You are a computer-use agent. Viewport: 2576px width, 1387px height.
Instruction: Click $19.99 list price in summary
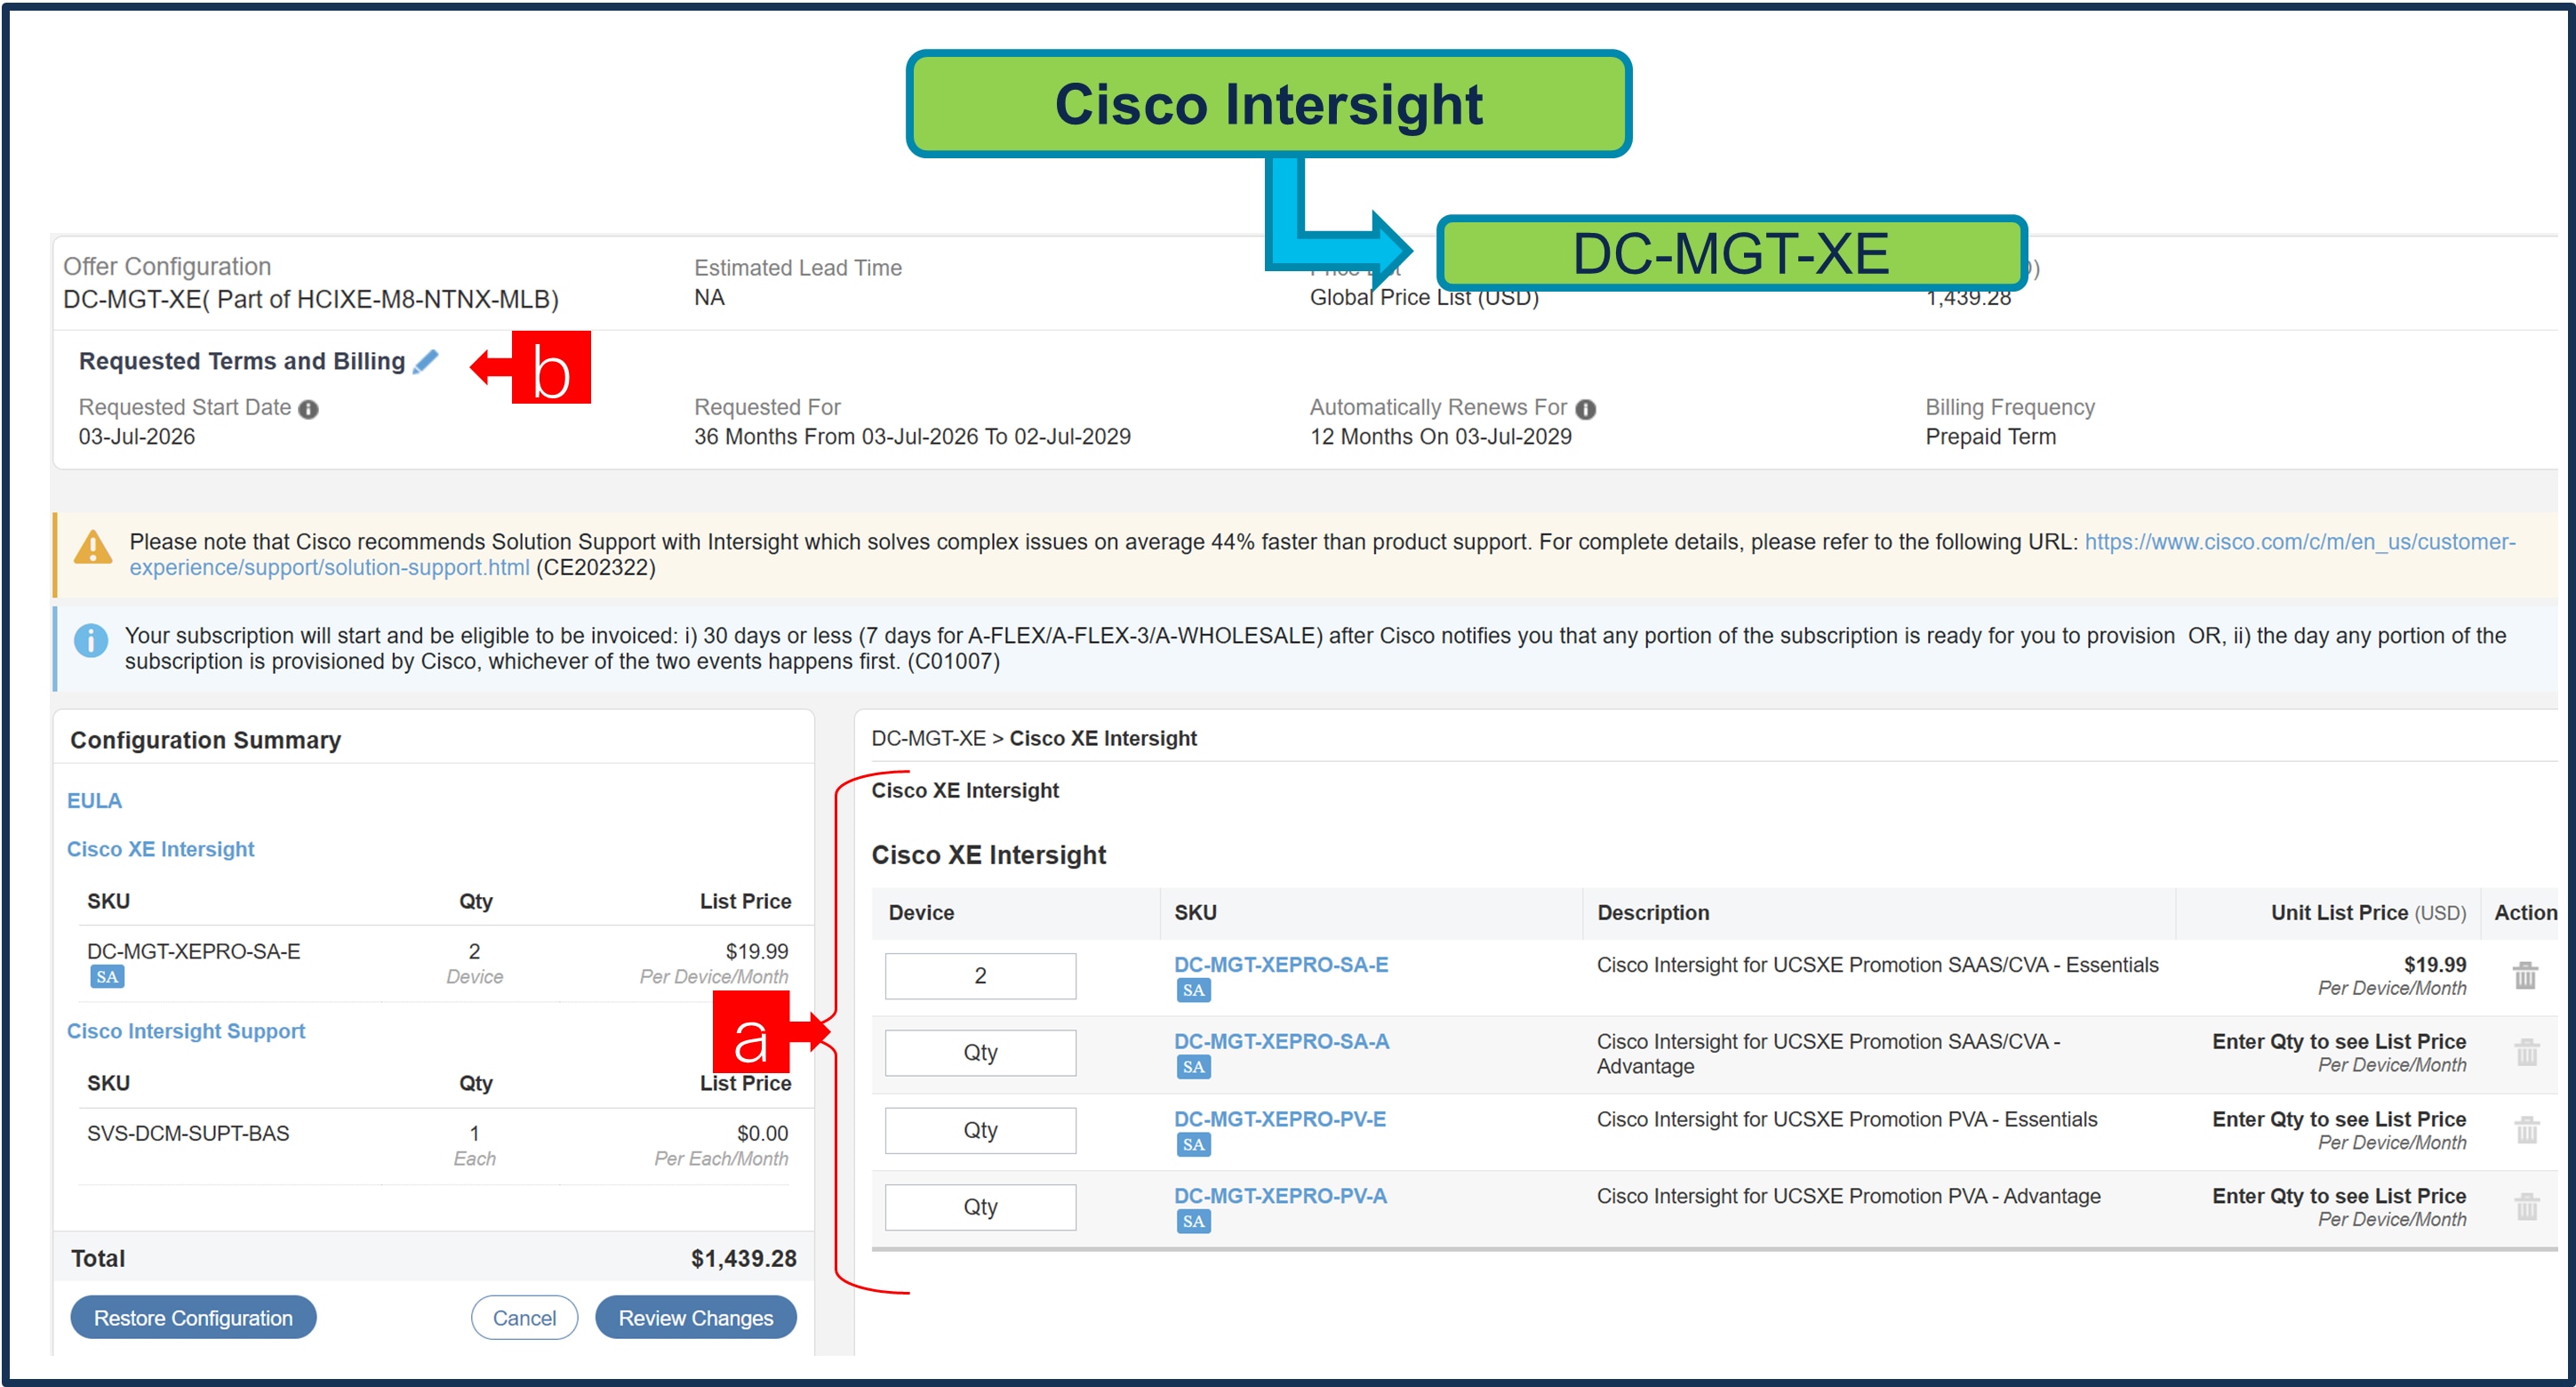(757, 951)
